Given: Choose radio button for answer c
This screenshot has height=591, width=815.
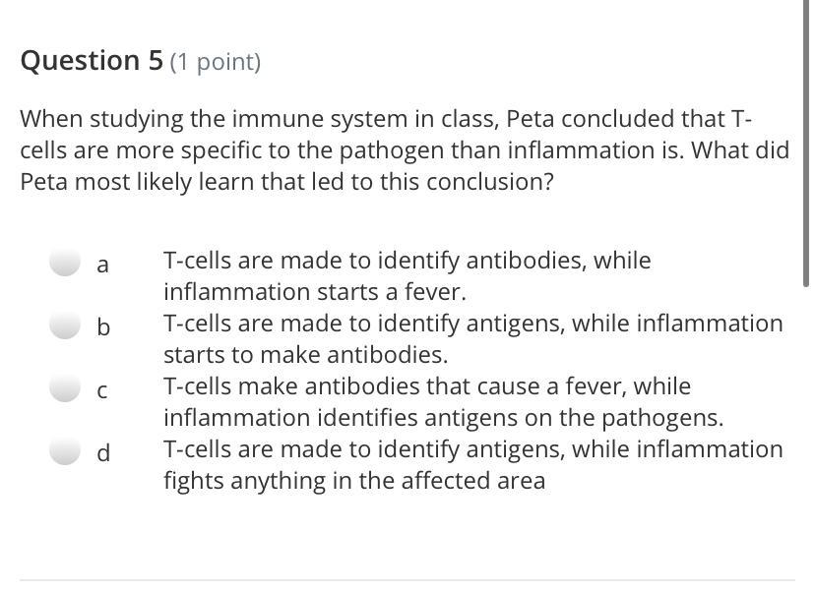Looking at the screenshot, I should click(65, 388).
